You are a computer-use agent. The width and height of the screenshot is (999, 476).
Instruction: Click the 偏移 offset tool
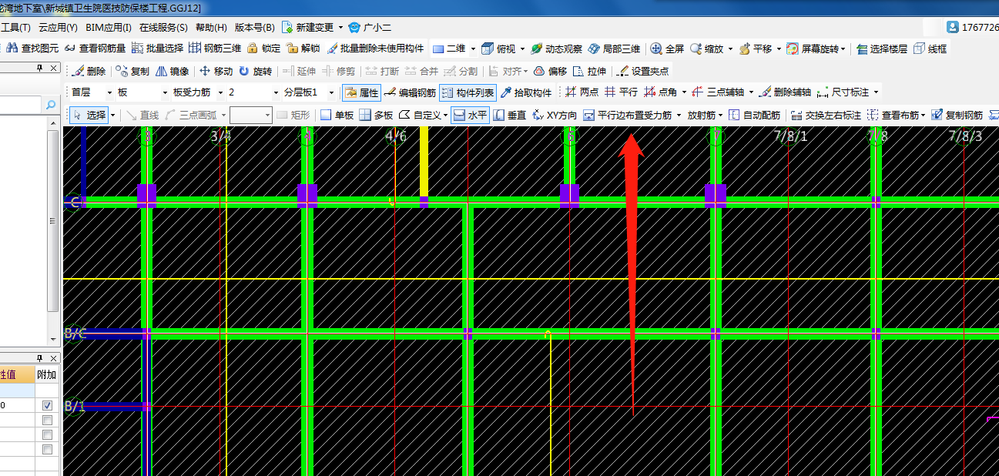pos(550,71)
